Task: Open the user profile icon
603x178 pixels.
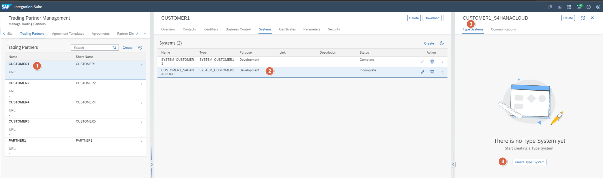Action: pos(598,7)
